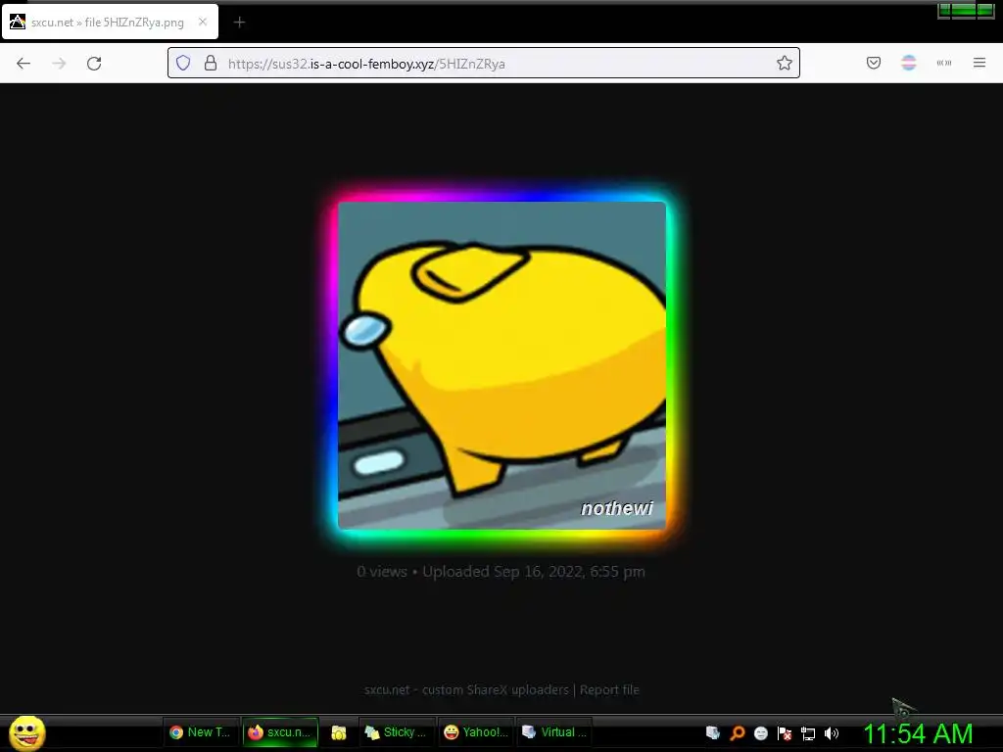The height and width of the screenshot is (752, 1003).
Task: Save page to Pocket
Action: 874,63
